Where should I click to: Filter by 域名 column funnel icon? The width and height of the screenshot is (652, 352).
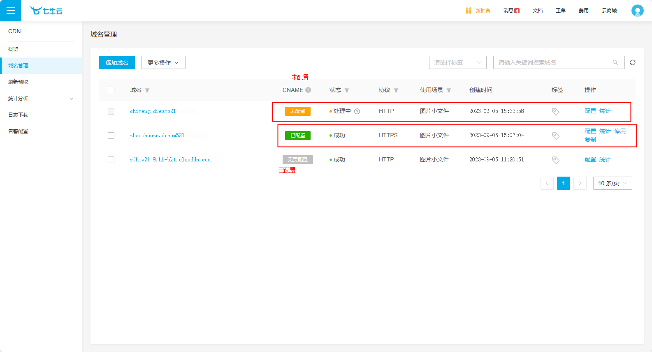click(x=147, y=90)
